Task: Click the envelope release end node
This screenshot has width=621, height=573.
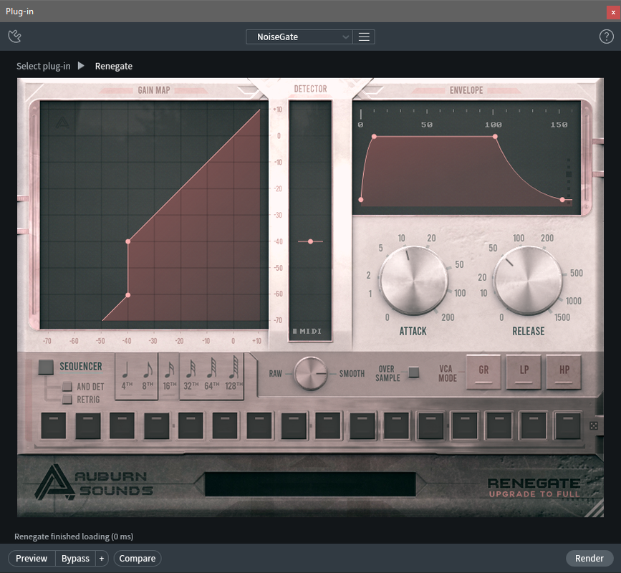Action: [x=562, y=200]
